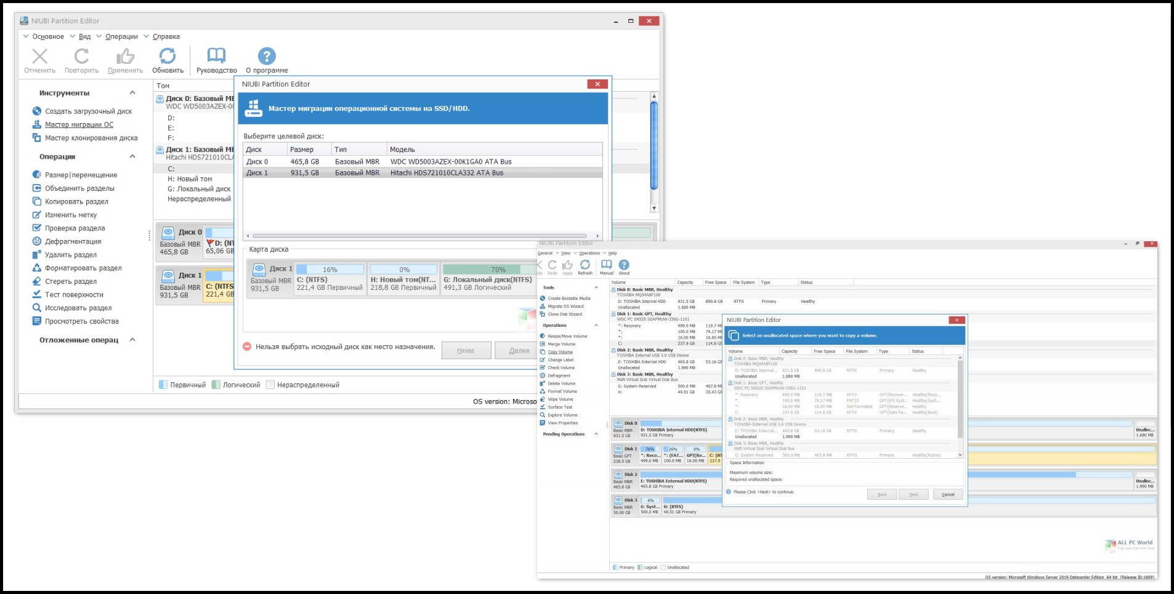Click Cancel in the copy volume dialog
The image size is (1174, 594).
tap(948, 494)
